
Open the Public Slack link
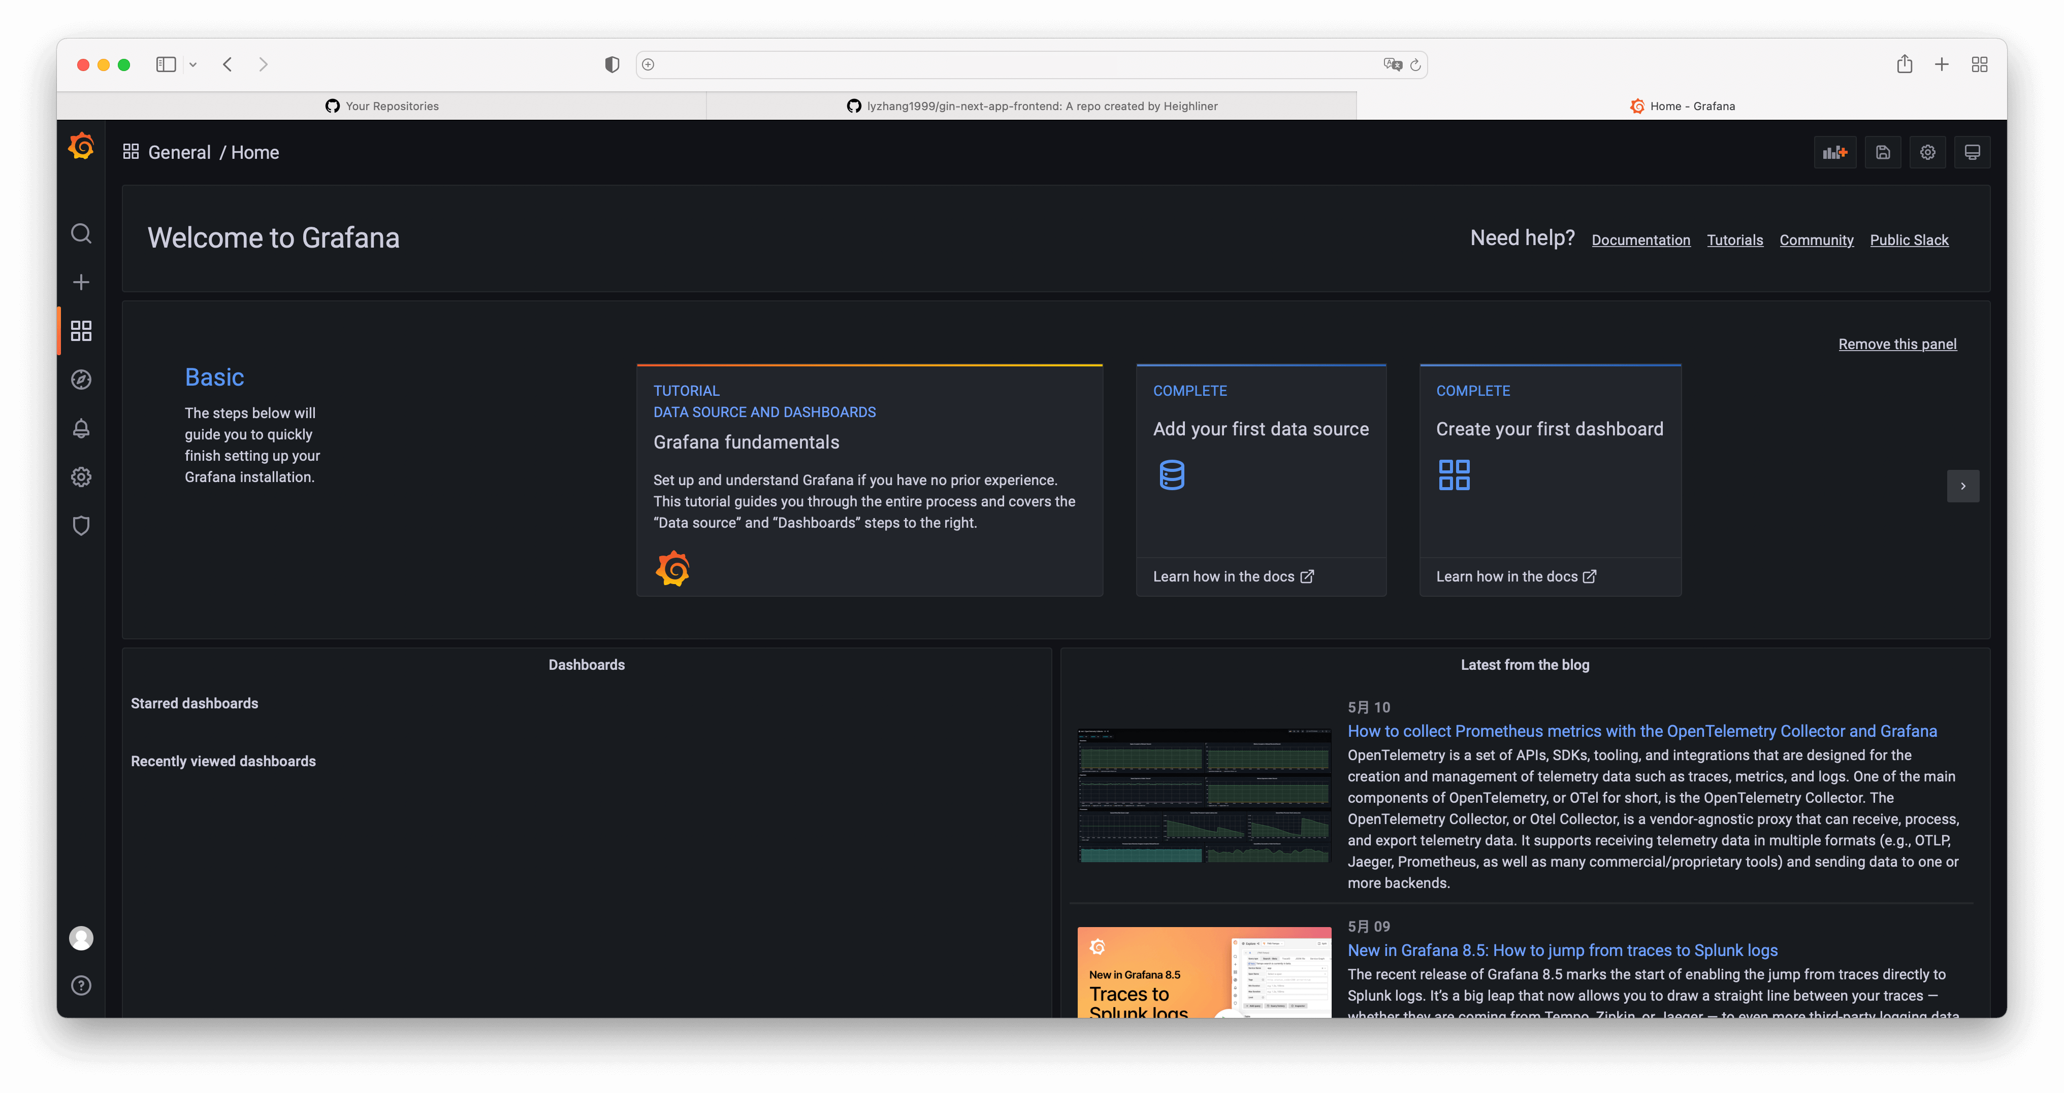click(1910, 240)
